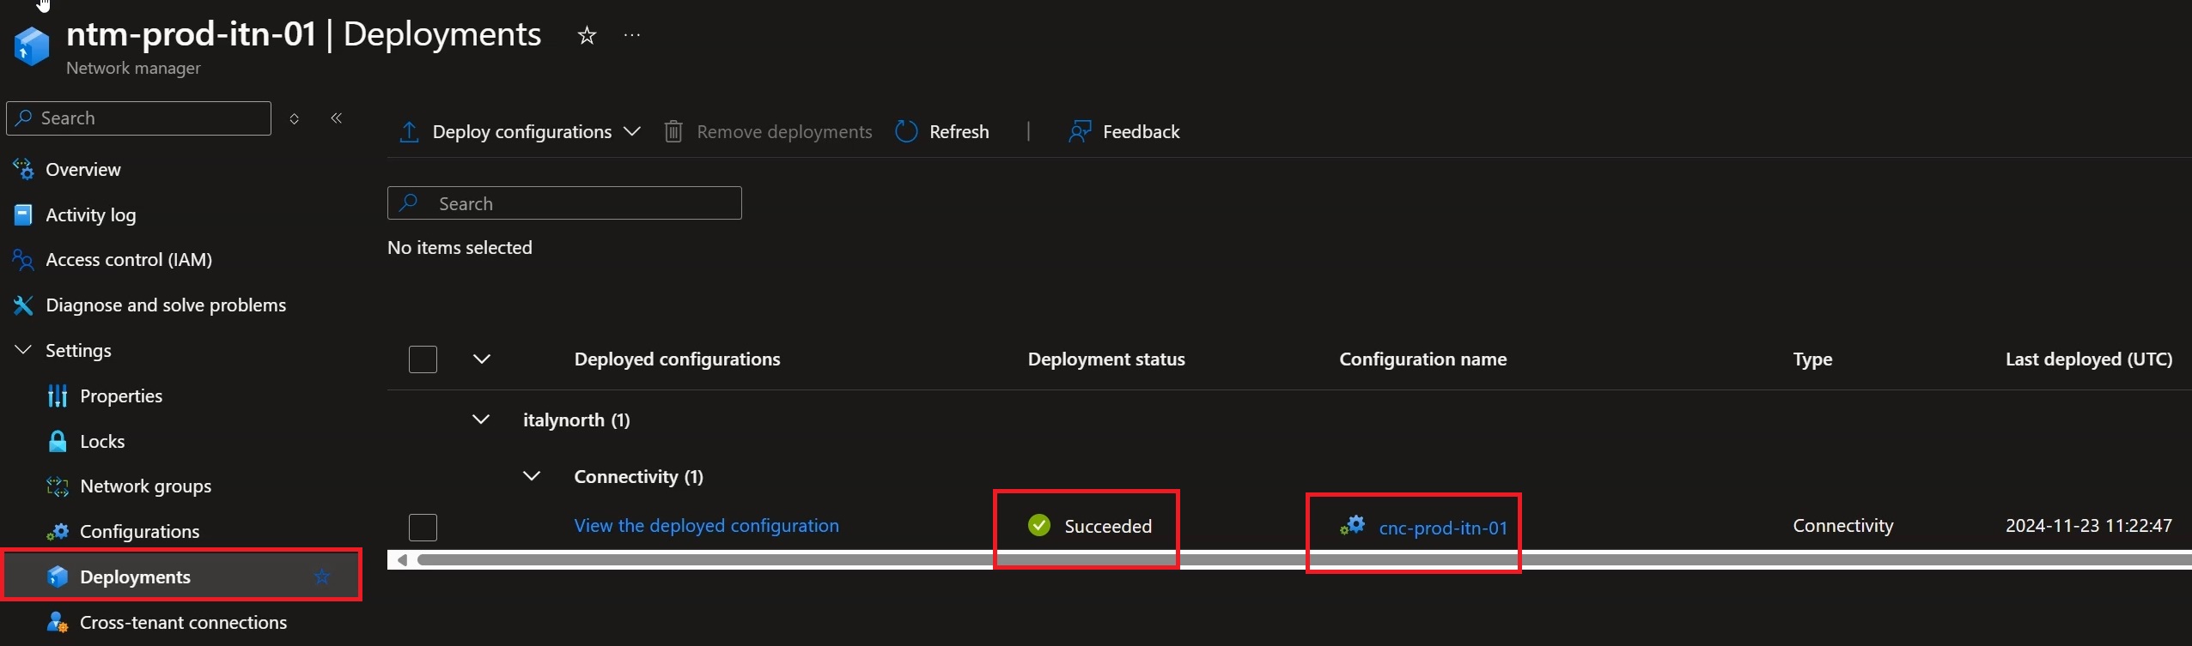This screenshot has height=646, width=2192.
Task: Go to Configurations in sidebar
Action: 139,531
